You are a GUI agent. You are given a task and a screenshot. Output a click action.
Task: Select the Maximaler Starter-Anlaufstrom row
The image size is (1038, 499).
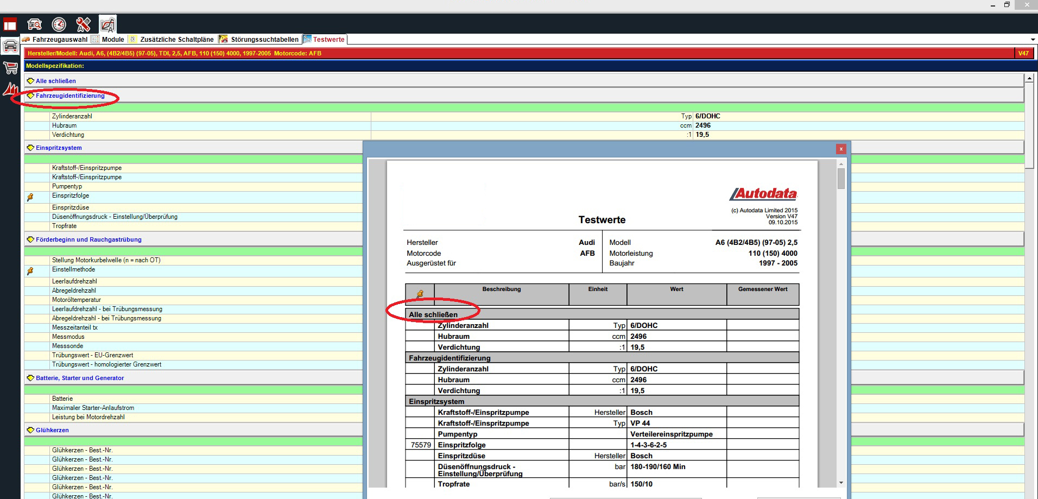point(193,408)
